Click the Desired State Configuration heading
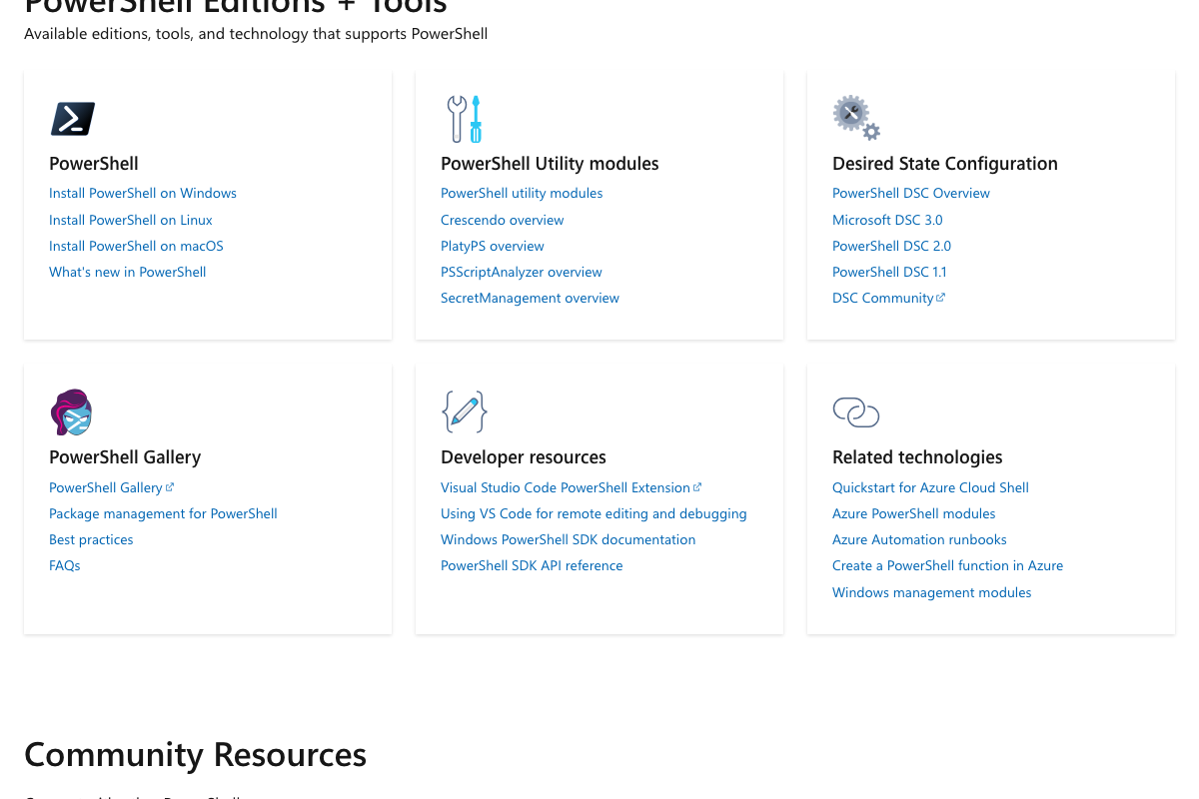Screen dimensions: 1199x799 point(945,164)
